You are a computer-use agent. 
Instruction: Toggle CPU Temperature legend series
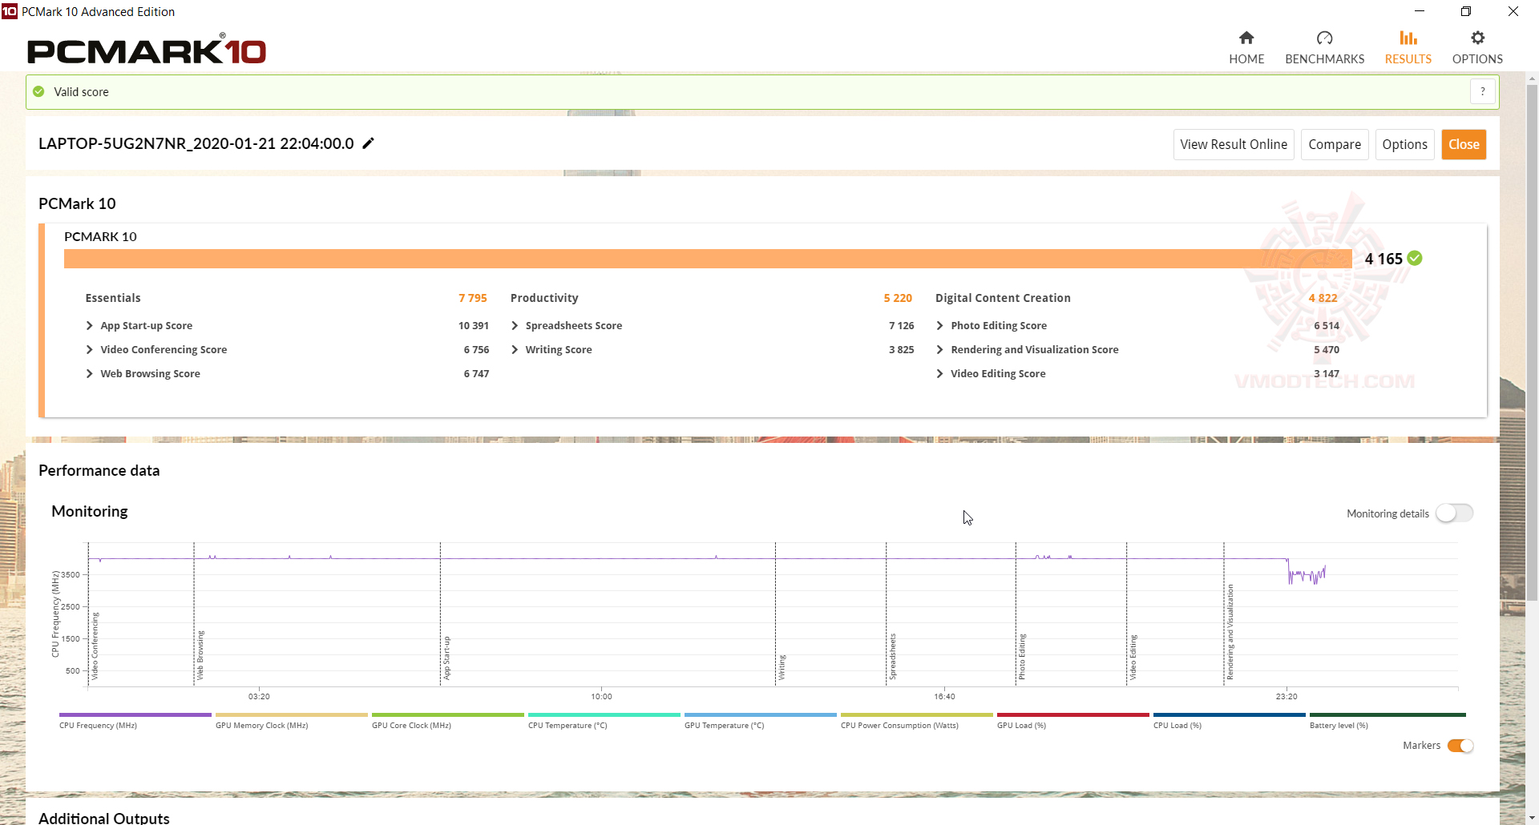(x=604, y=721)
